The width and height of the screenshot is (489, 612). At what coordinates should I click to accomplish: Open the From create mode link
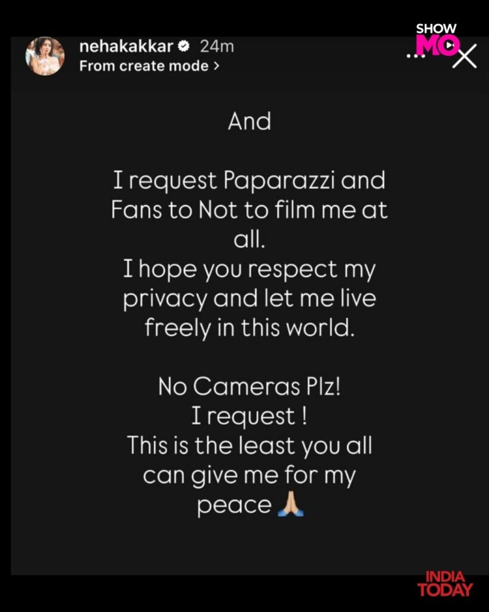pos(143,66)
